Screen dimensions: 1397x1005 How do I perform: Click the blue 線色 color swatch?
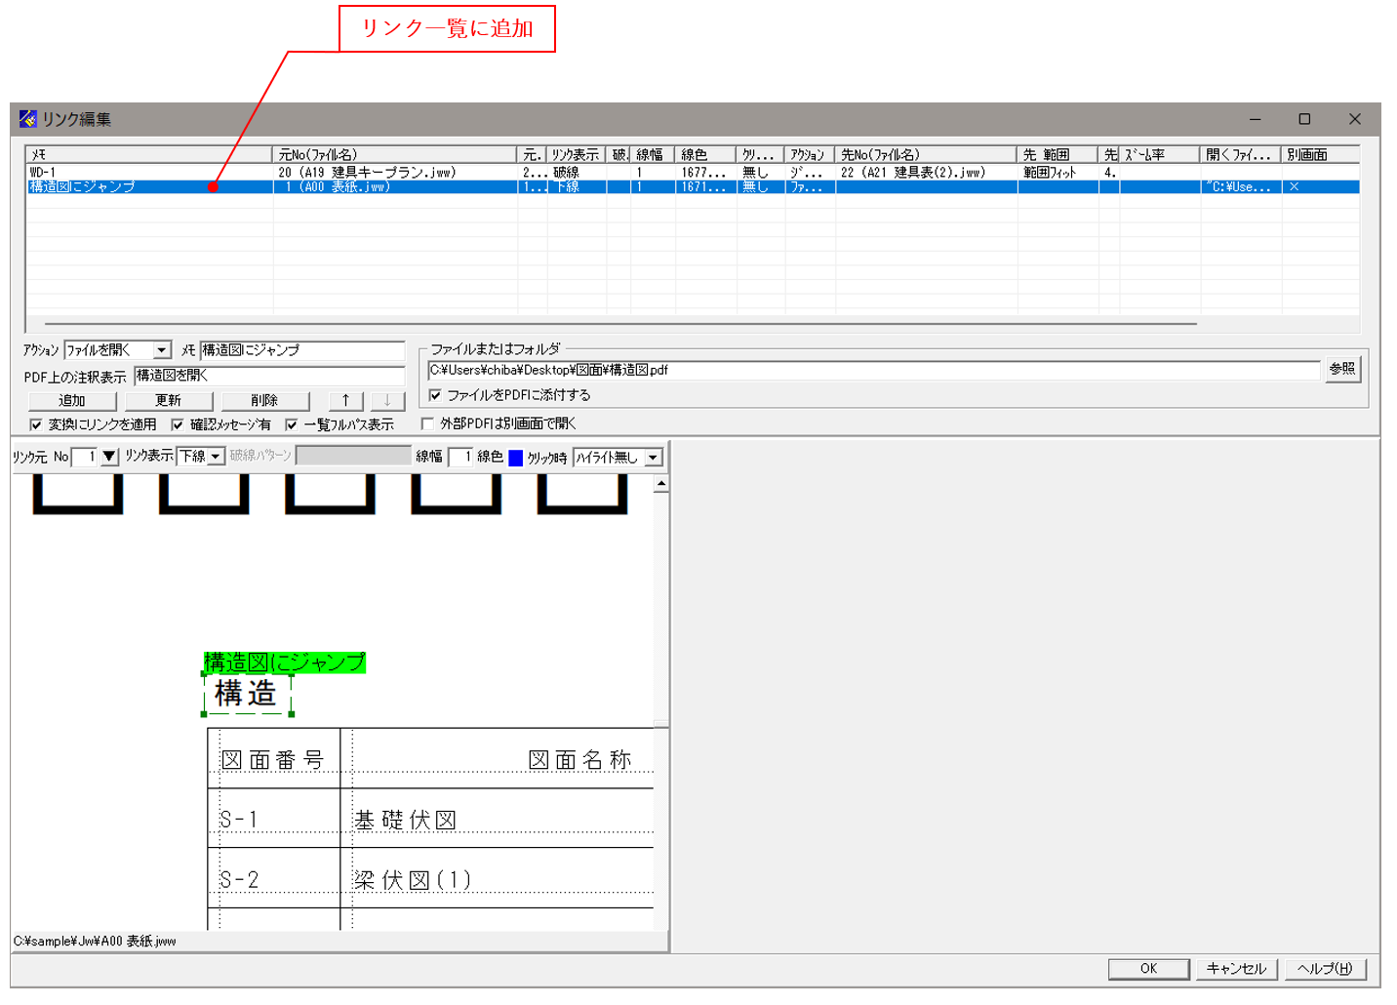pyautogui.click(x=517, y=456)
